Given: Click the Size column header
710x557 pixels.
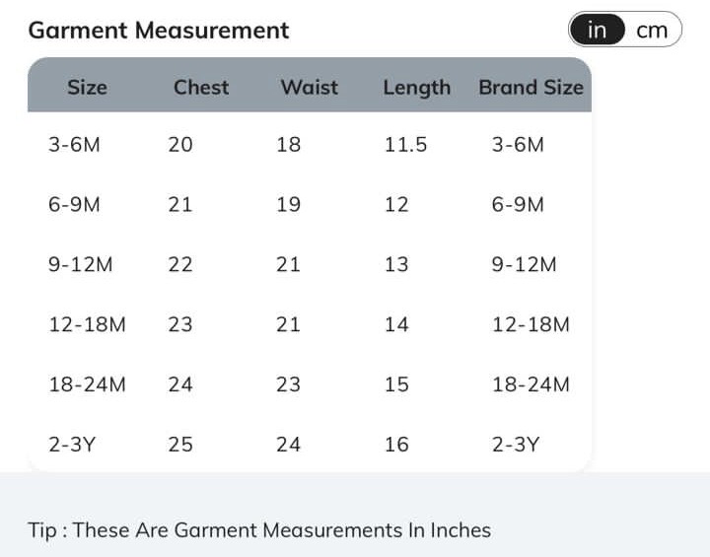Looking at the screenshot, I should coord(87,87).
